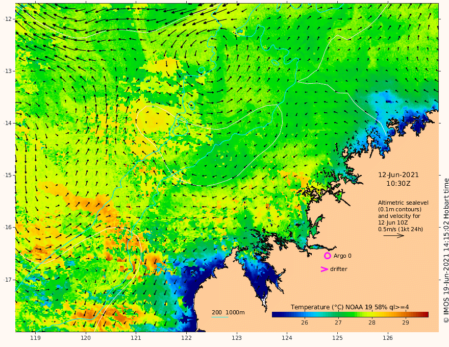Screen dimensions: 449x347
Task: Click the '12-Jun 10Z' legend line
Action: coord(393,222)
